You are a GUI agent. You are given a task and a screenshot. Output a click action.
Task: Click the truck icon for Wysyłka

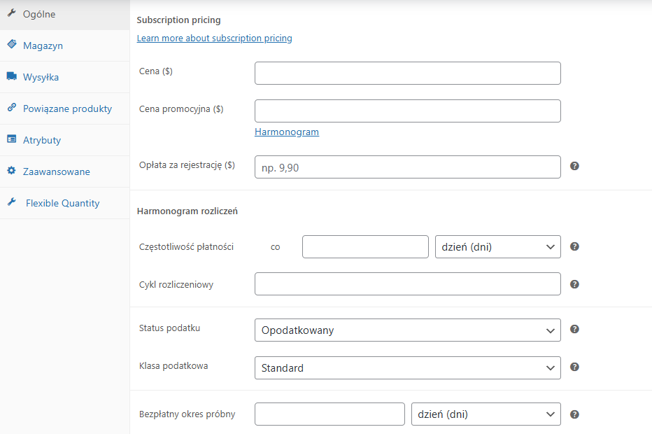tap(12, 76)
